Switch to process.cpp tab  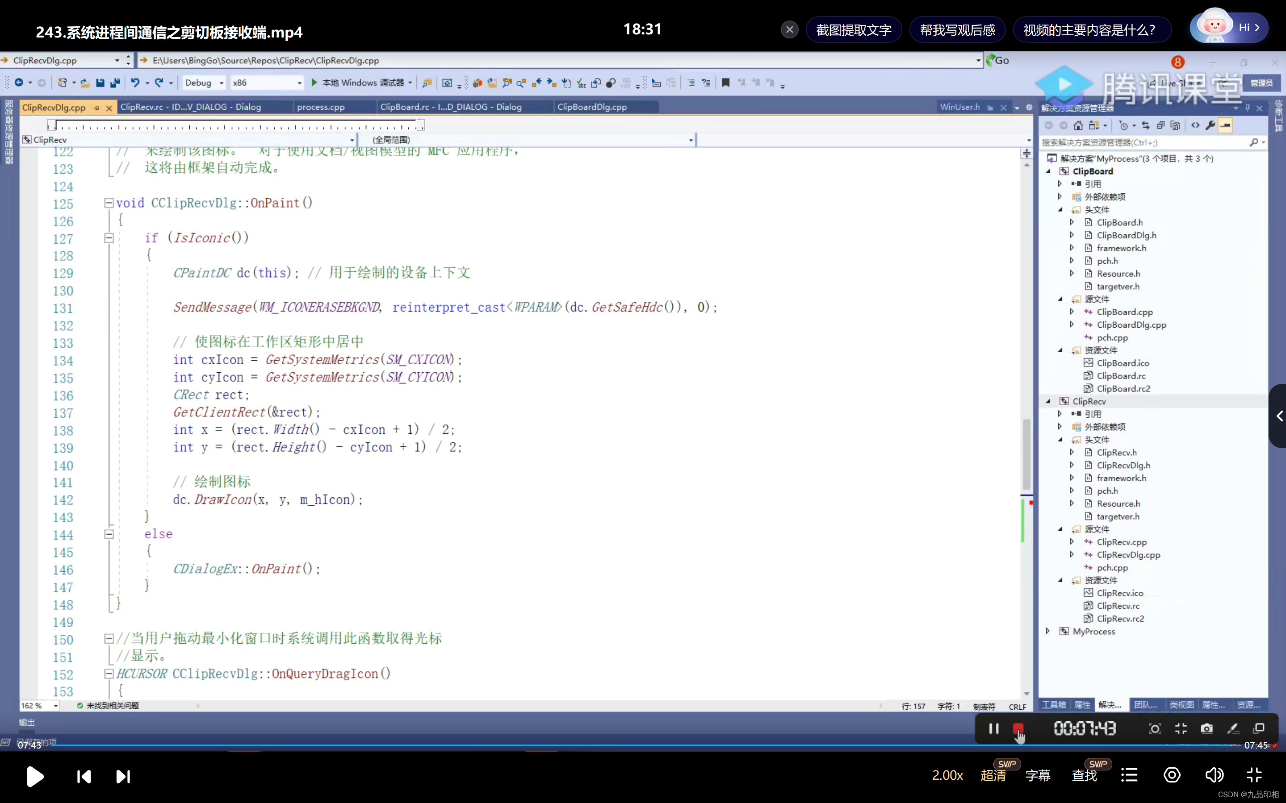(320, 107)
